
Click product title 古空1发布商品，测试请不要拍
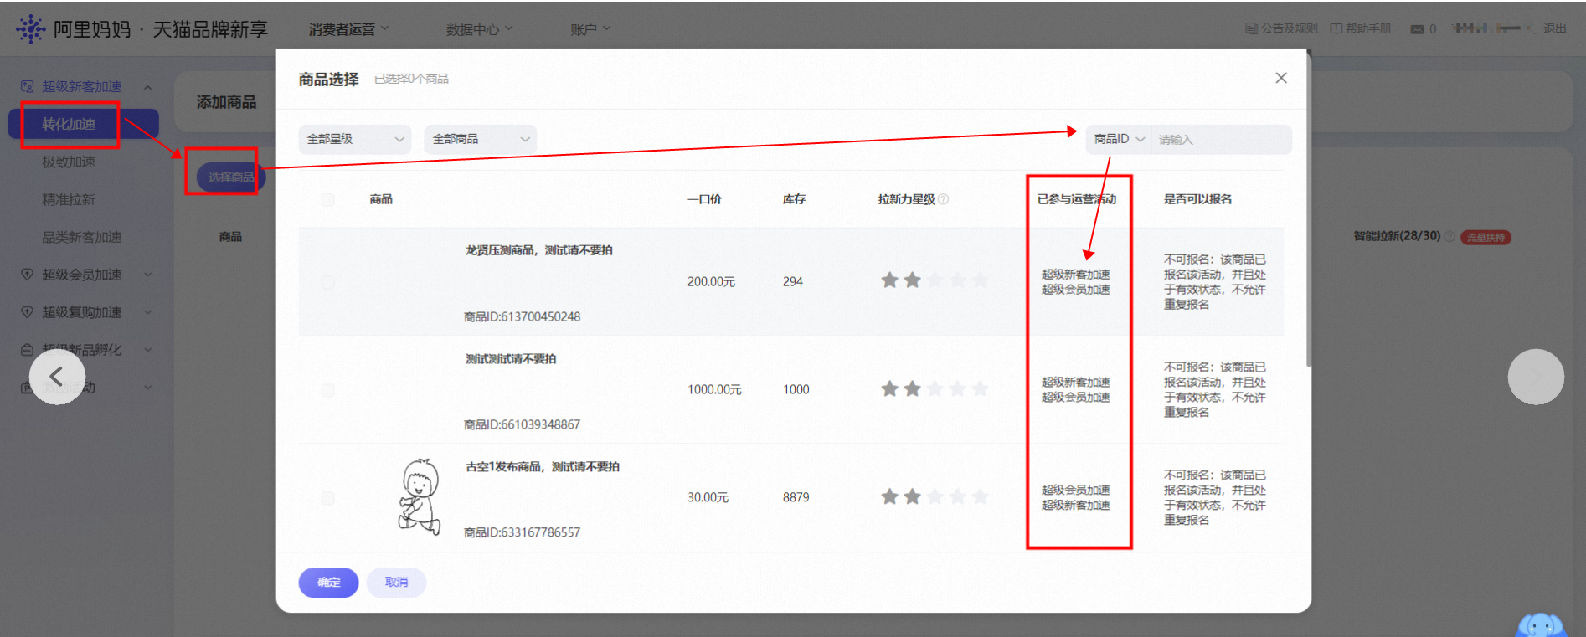click(543, 467)
